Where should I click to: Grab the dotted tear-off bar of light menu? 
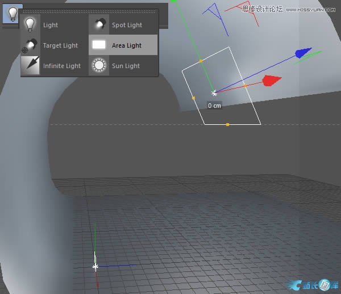pos(89,11)
